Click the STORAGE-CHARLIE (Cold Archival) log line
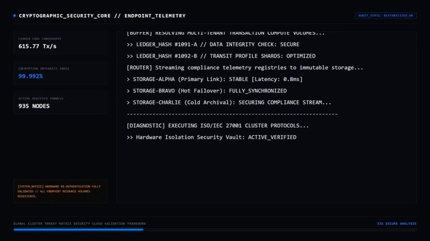Image resolution: width=430 pixels, height=241 pixels. pos(229,102)
